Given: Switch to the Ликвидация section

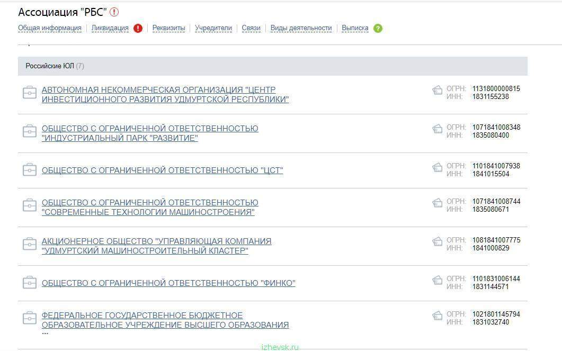Looking at the screenshot, I should (110, 28).
